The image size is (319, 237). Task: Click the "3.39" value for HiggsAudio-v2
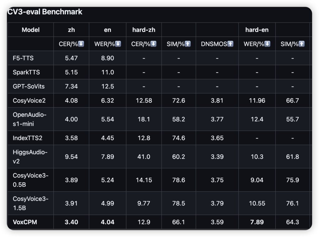point(217,156)
